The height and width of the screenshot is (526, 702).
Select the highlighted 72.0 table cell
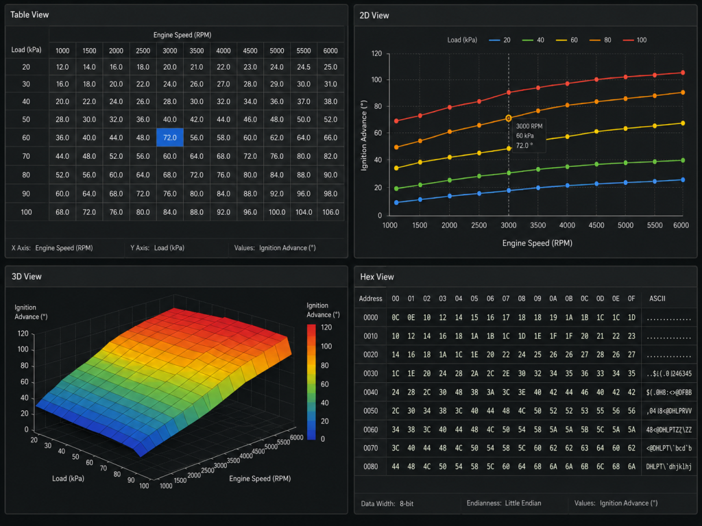click(x=170, y=138)
